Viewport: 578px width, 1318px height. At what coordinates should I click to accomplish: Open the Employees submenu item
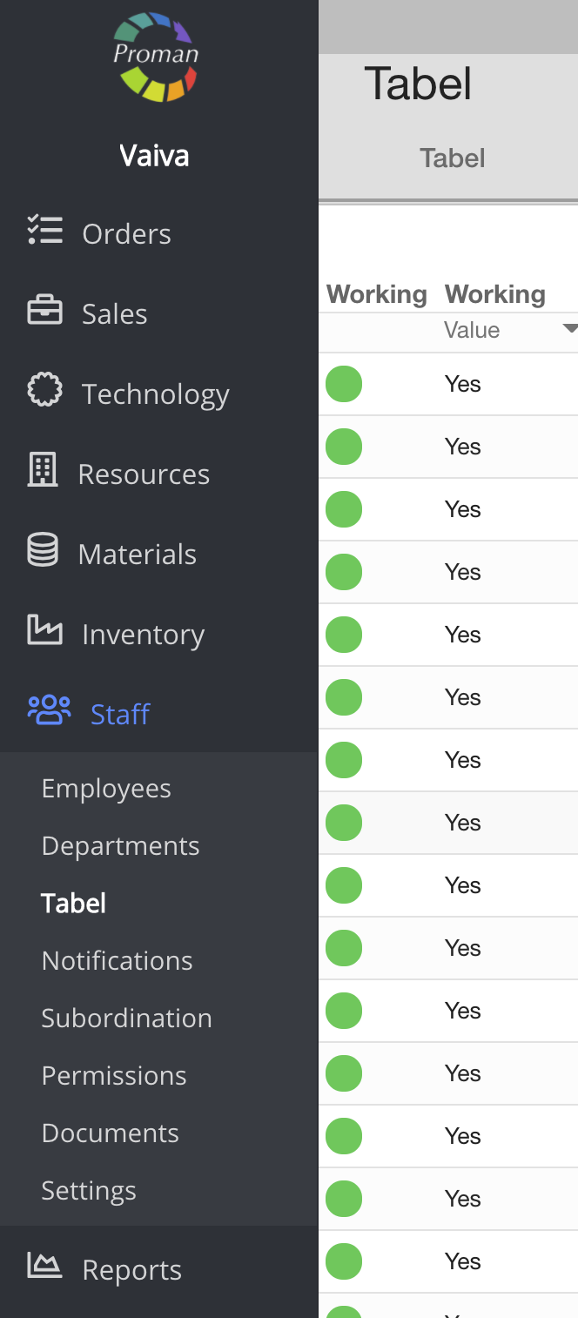106,789
